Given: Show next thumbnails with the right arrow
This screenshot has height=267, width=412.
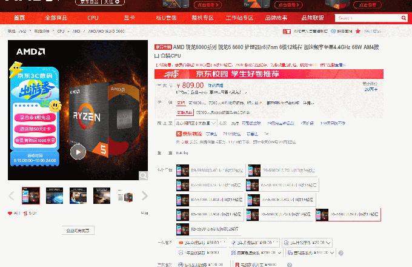Looking at the screenshot, I should 145,196.
